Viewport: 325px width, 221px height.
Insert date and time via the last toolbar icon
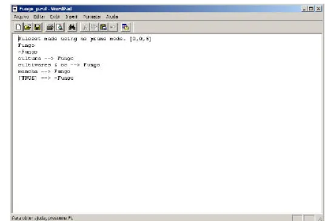(x=126, y=27)
